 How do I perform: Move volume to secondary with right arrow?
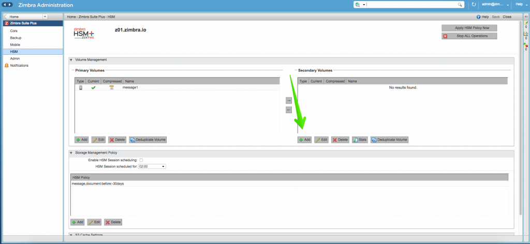coord(289,101)
